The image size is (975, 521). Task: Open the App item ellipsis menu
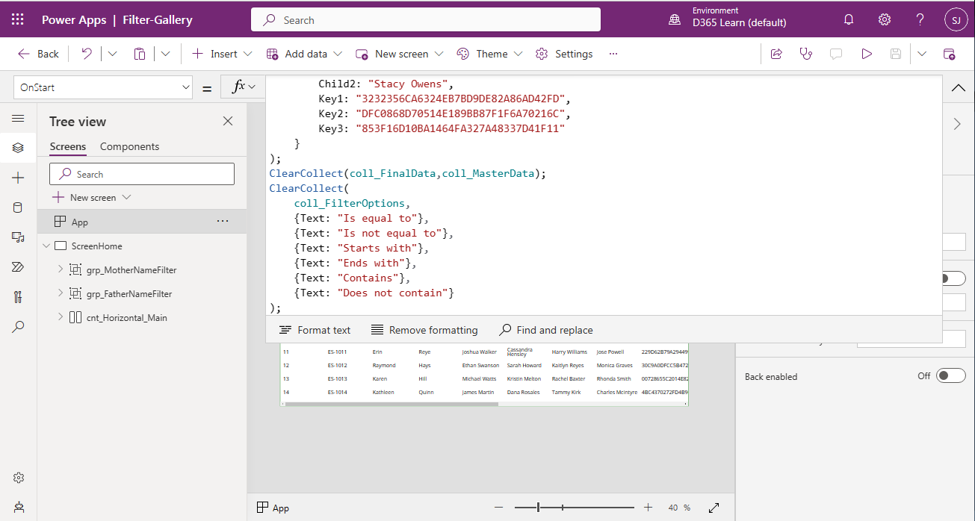click(x=223, y=222)
